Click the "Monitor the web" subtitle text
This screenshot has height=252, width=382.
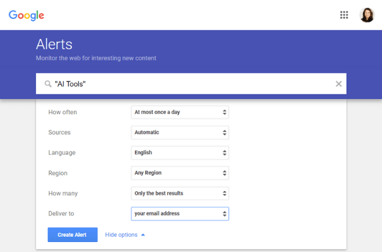click(96, 58)
